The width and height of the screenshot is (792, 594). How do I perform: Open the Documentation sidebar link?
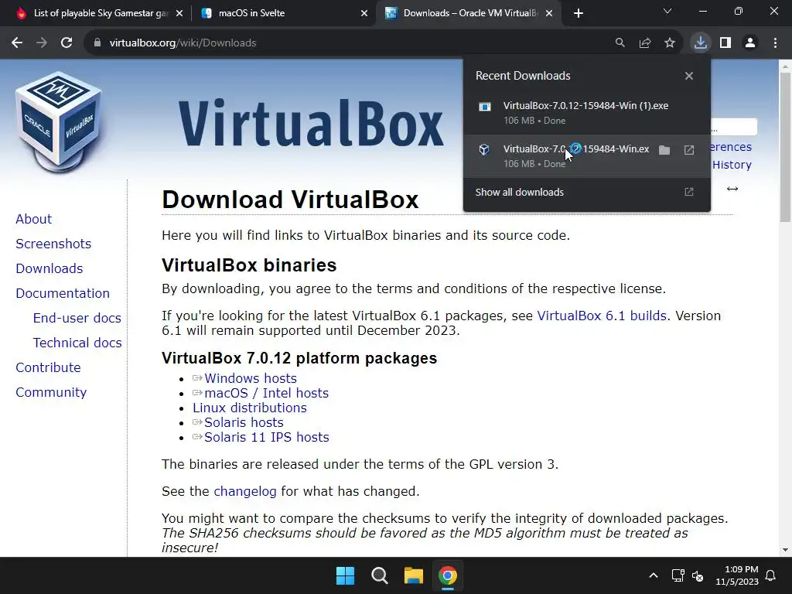click(x=63, y=293)
